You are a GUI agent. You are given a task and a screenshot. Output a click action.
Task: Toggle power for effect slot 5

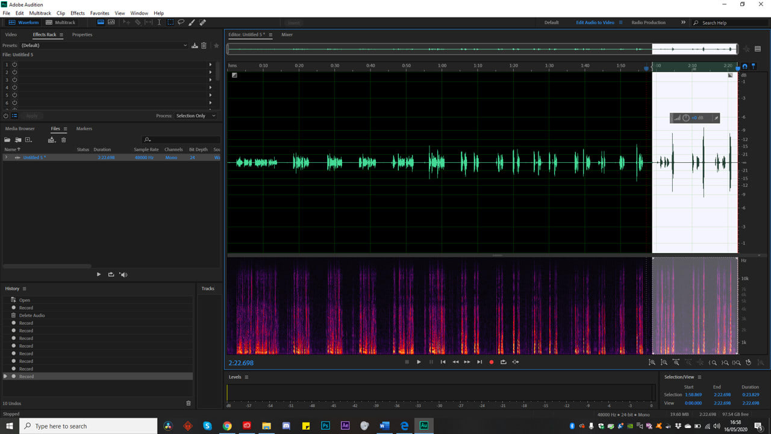[x=14, y=95]
